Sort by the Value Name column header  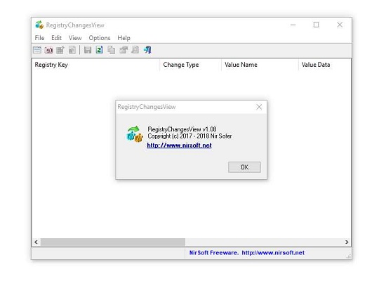(260, 65)
